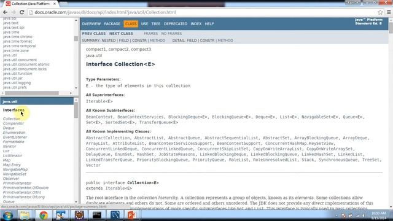Select Comparator in the interfaces list

[14, 123]
